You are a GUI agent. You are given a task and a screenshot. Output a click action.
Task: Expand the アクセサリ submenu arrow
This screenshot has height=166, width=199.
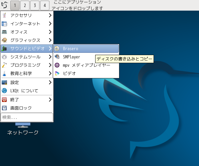point(50,15)
